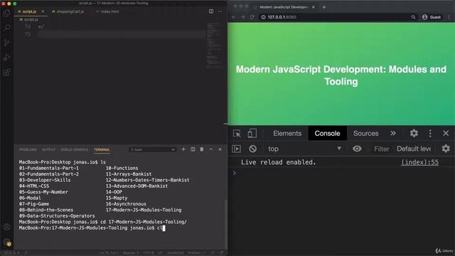
Task: Select the TERMINAL panel tab
Action: 102,150
